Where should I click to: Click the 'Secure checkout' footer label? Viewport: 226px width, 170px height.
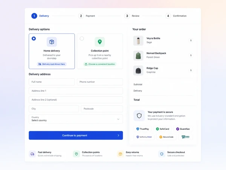click(176, 152)
